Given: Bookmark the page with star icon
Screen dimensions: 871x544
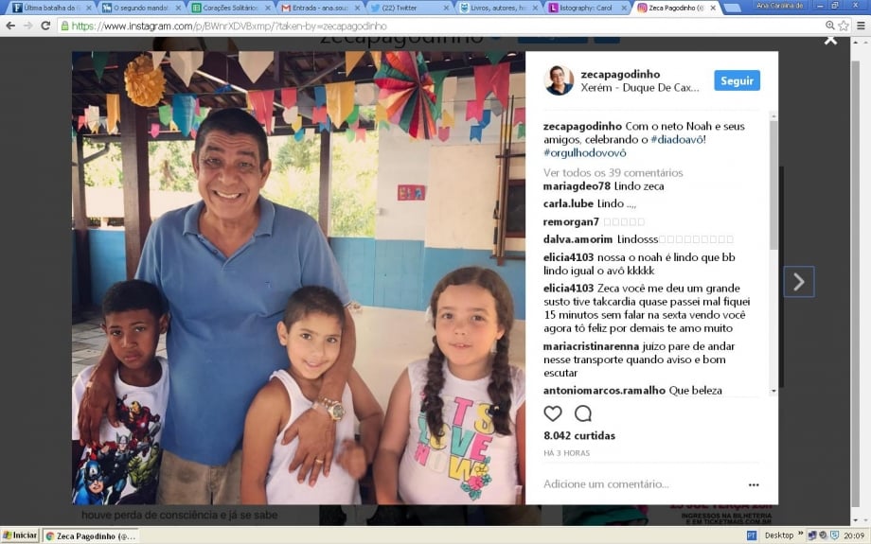Looking at the screenshot, I should (844, 26).
